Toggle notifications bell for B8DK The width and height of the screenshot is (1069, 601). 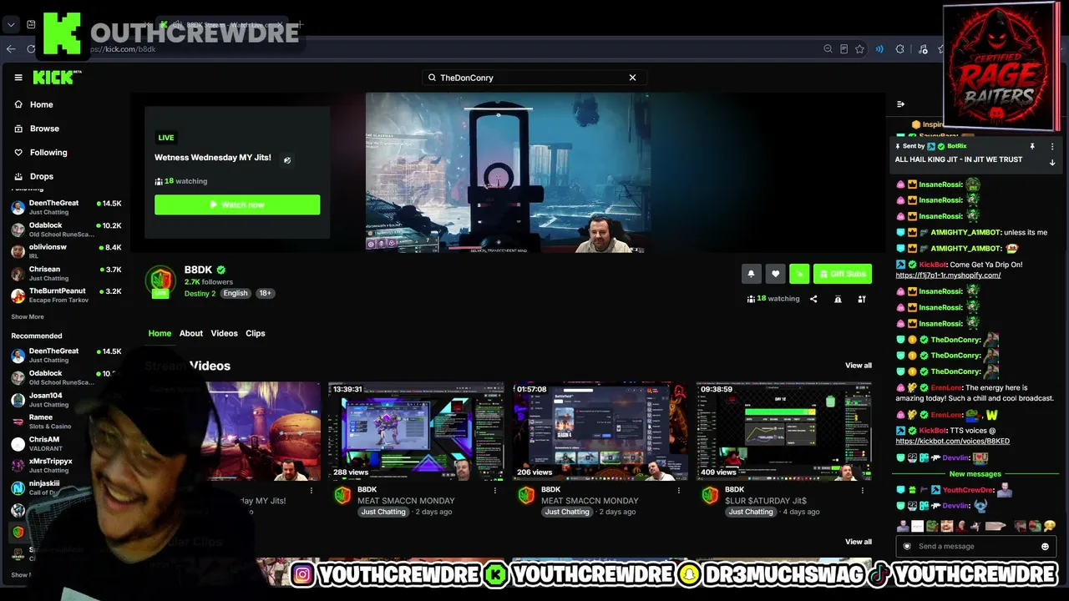(751, 274)
